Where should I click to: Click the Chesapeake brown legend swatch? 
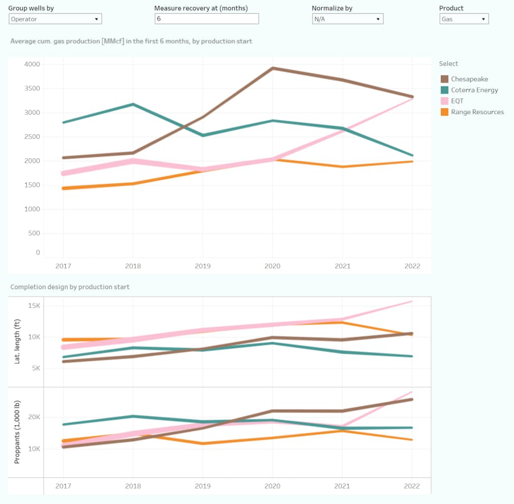pyautogui.click(x=445, y=79)
